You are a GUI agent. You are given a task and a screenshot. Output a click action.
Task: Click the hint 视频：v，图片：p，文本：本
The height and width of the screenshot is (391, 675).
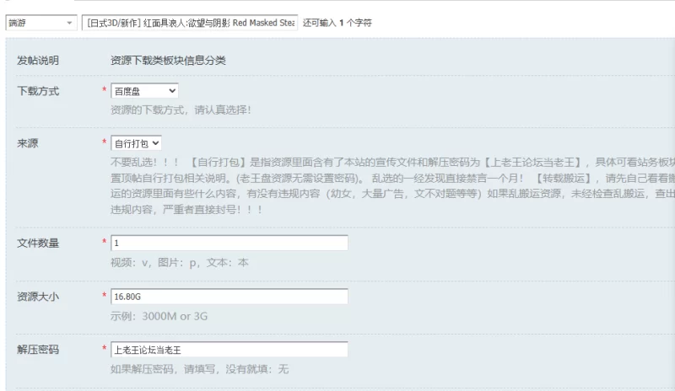pyautogui.click(x=180, y=262)
